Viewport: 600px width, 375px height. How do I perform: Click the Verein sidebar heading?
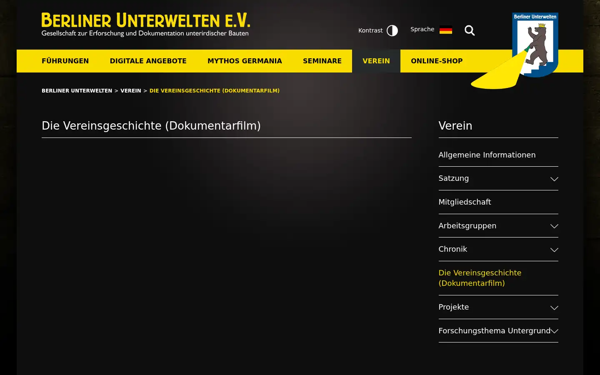[455, 126]
